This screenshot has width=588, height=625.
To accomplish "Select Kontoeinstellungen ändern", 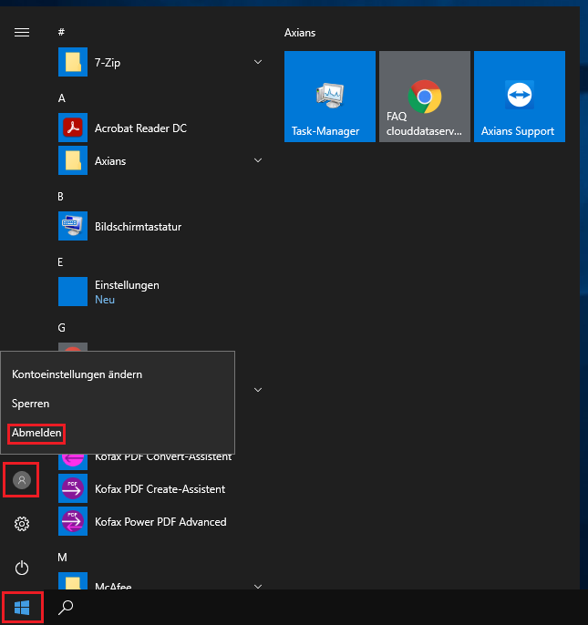I will click(77, 374).
